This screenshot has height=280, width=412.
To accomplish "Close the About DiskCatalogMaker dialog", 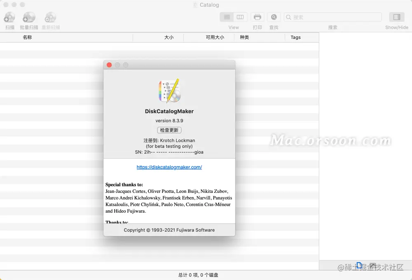I will click(x=109, y=65).
